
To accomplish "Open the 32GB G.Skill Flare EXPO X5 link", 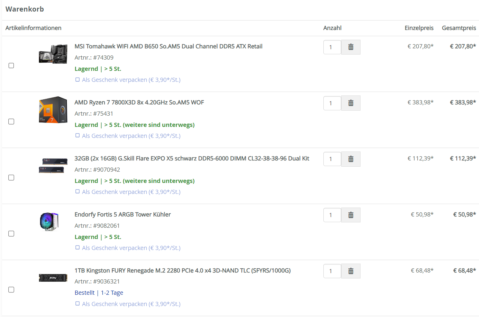I will 192,158.
